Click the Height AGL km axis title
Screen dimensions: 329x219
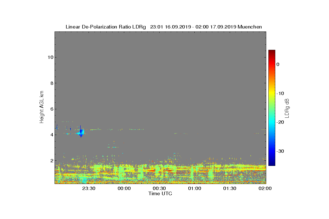click(x=42, y=107)
